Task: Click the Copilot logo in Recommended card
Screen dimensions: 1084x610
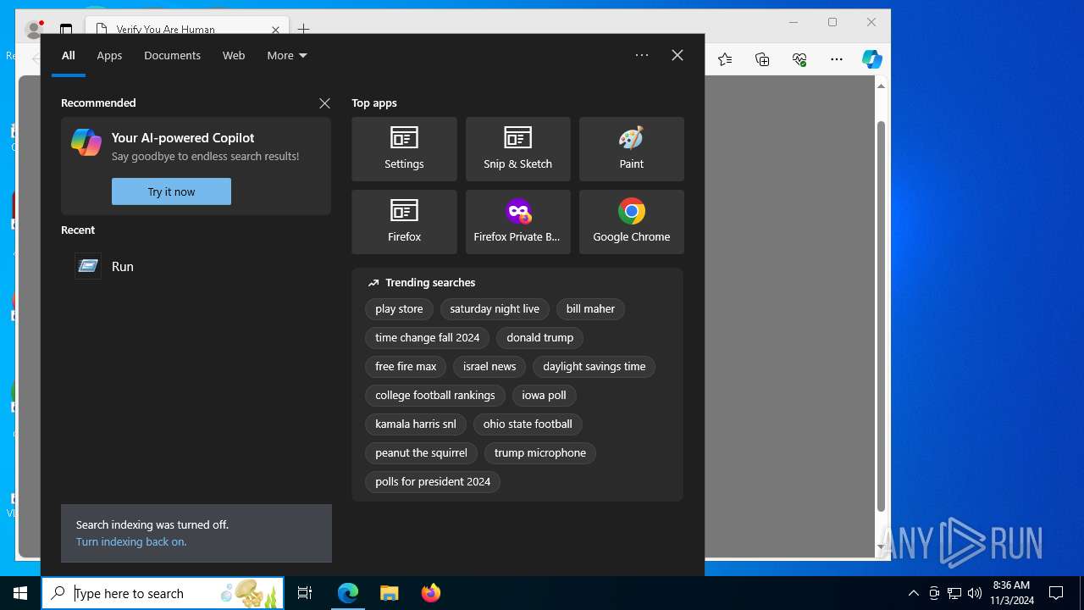Action: pyautogui.click(x=86, y=142)
